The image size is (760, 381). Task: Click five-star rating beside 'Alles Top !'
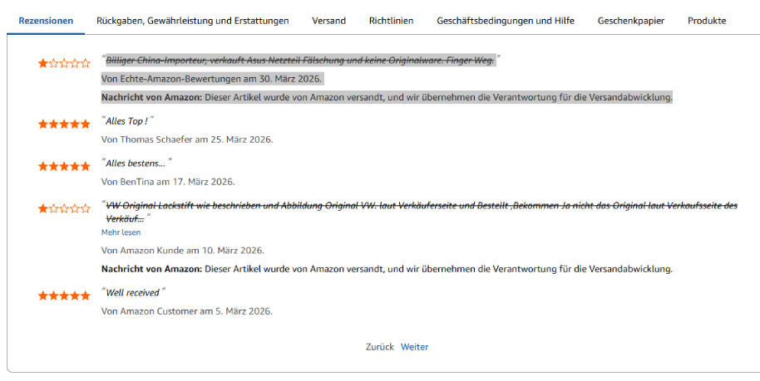pos(64,124)
